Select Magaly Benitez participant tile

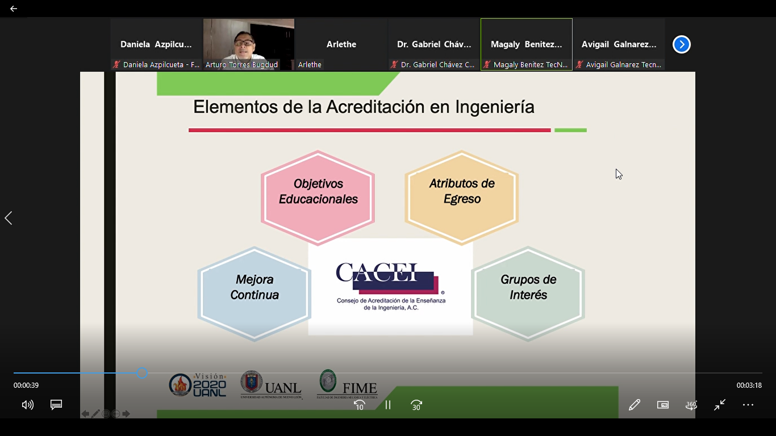coord(527,44)
